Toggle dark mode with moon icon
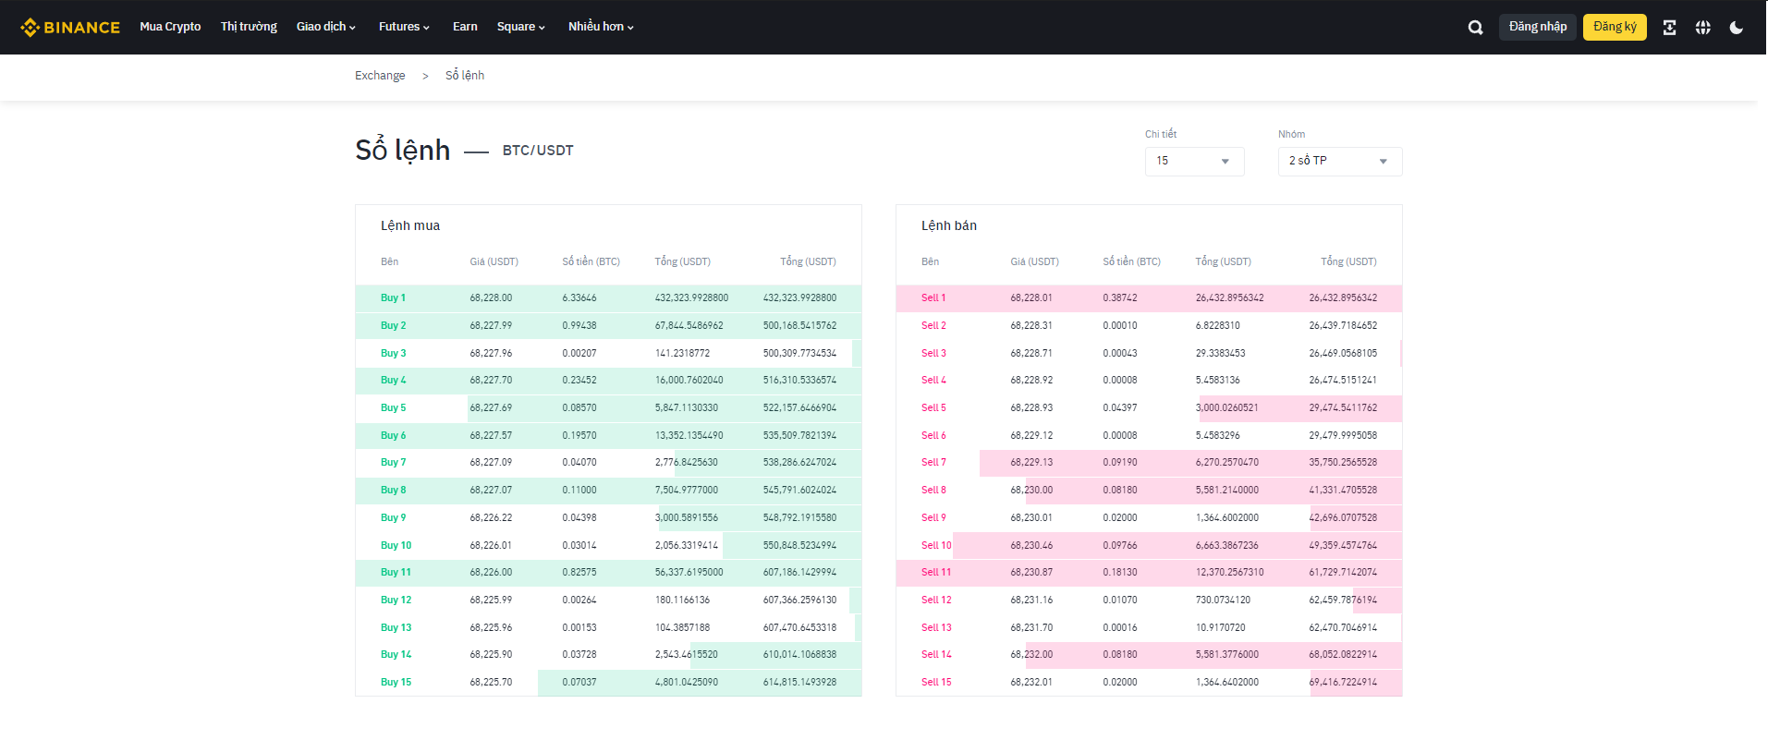 (1737, 28)
